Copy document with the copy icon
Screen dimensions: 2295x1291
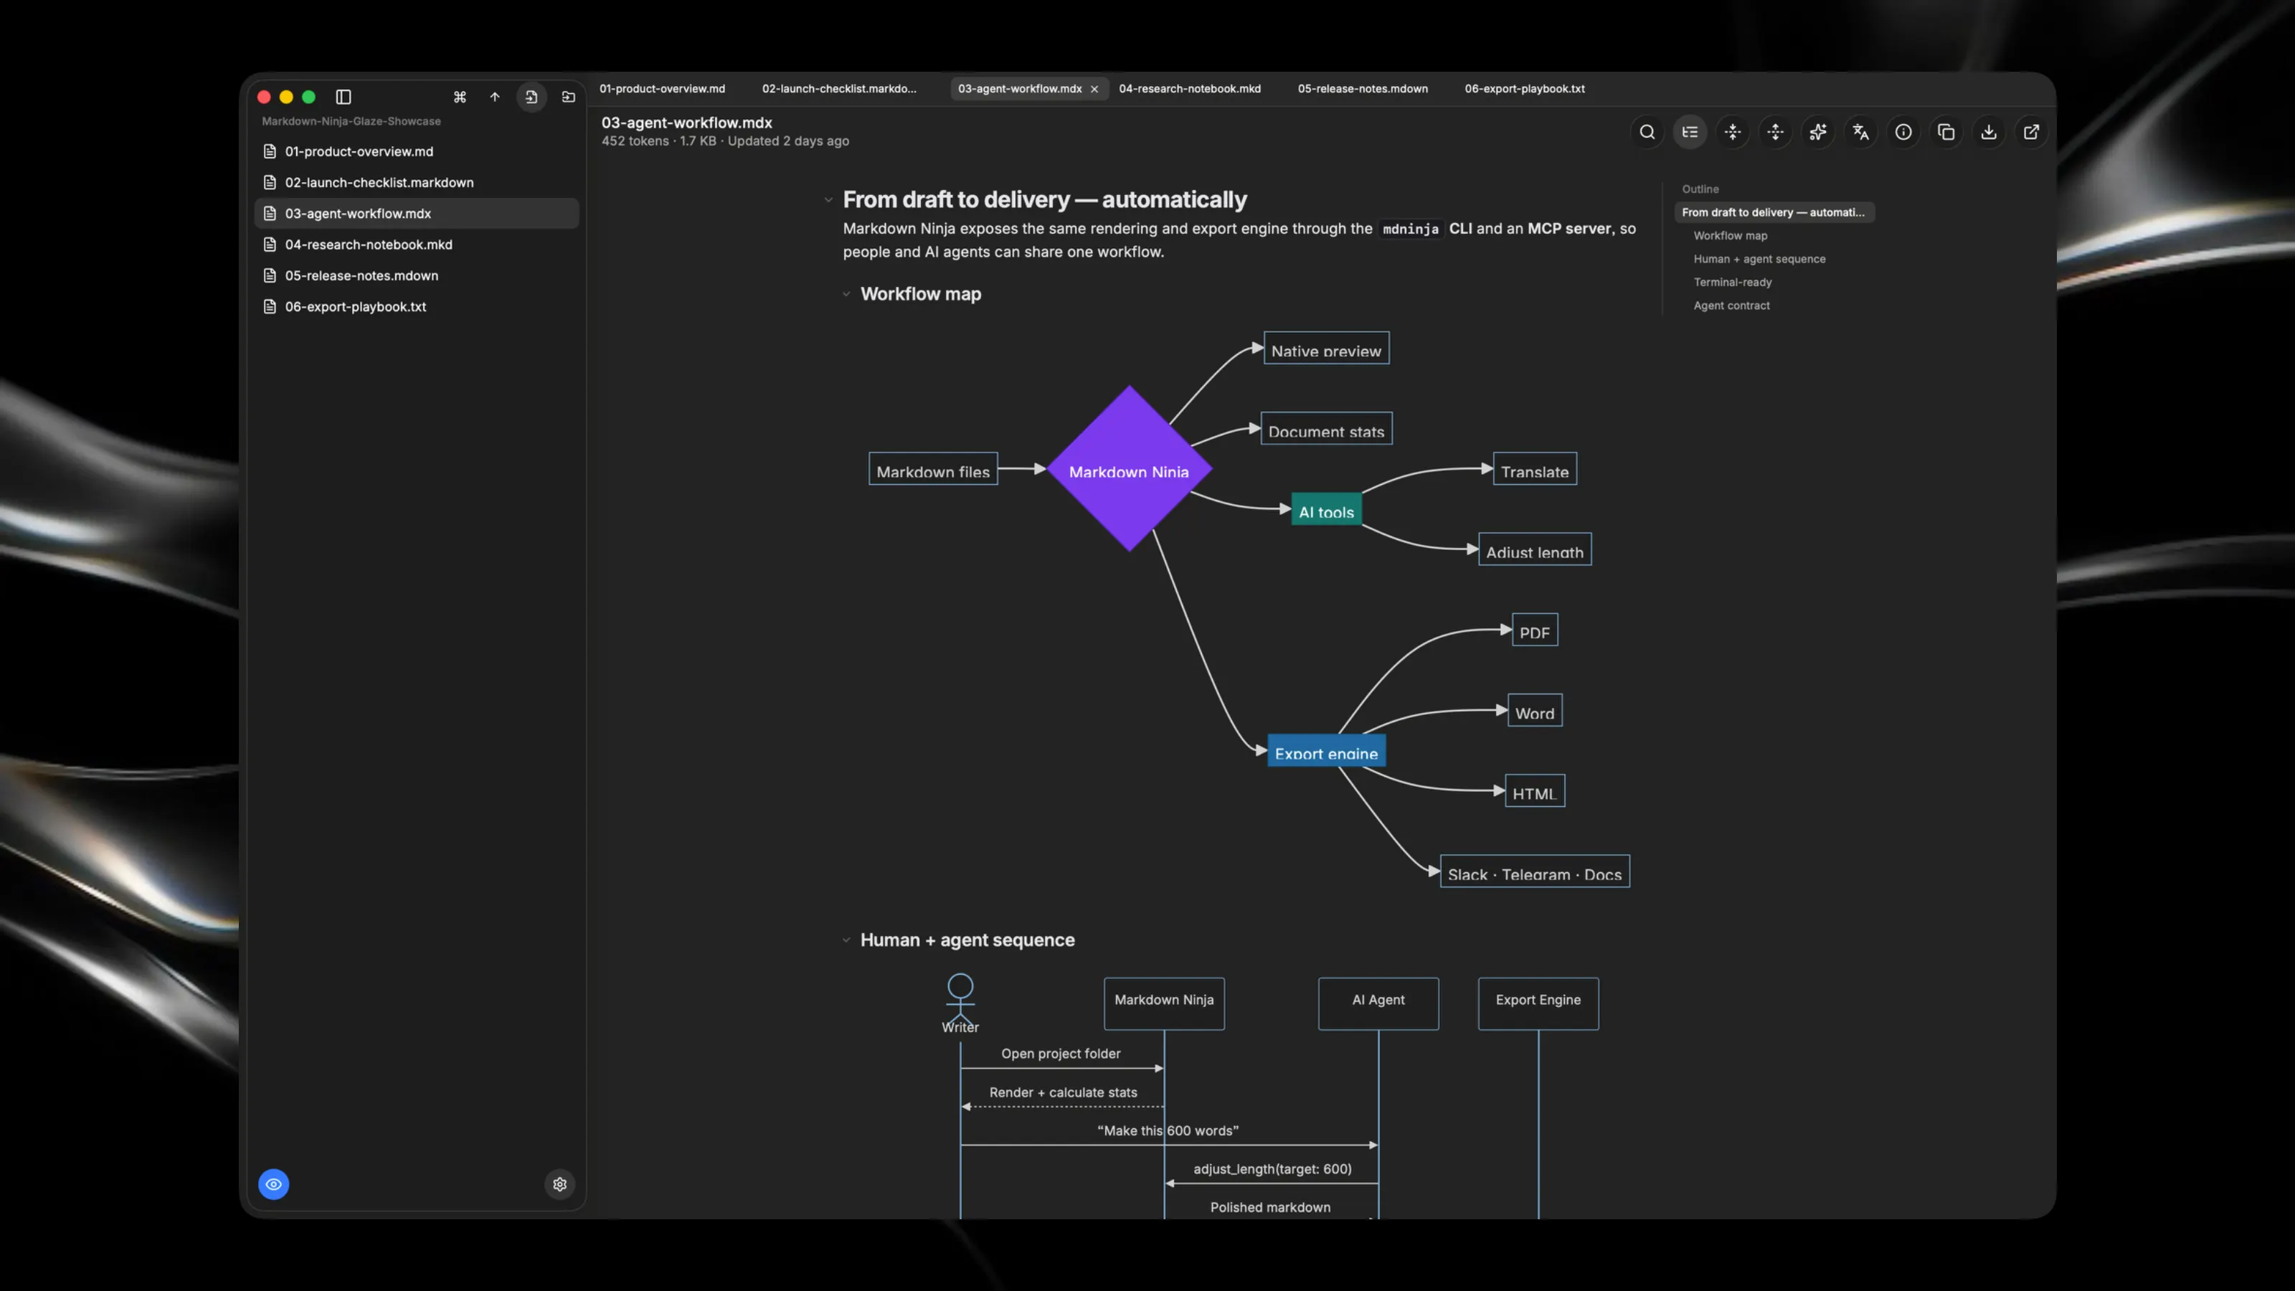point(1946,132)
